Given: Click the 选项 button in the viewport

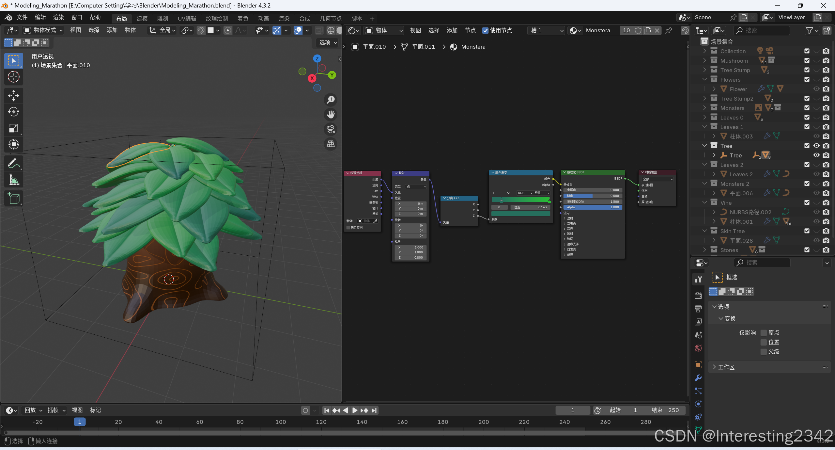Looking at the screenshot, I should pyautogui.click(x=328, y=42).
